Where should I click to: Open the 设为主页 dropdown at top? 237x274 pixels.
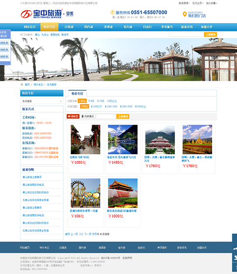(x=198, y=3)
